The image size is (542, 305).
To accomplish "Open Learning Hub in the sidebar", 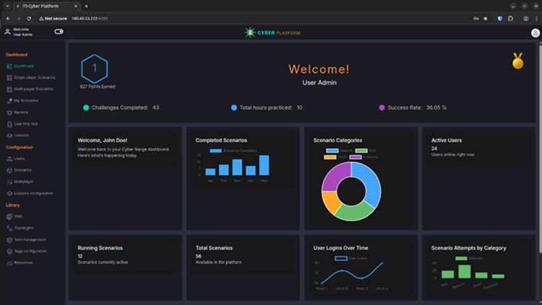I will (22, 124).
